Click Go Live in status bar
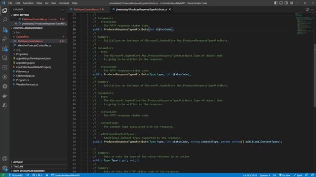This screenshot has height=177, width=316. pyautogui.click(x=284, y=175)
